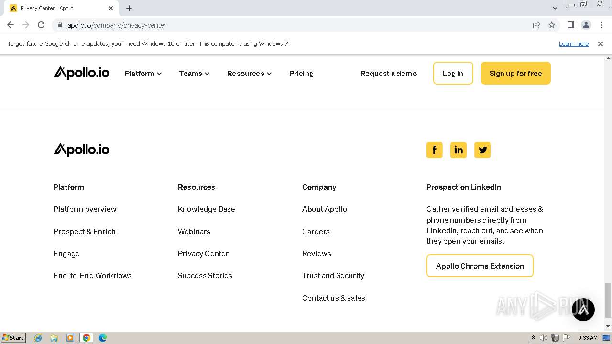Click Request a demo

tap(389, 73)
